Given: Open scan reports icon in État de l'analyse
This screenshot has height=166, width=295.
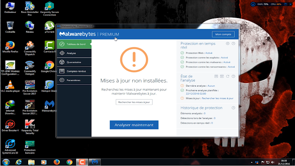Looking at the screenshot, I should pyautogui.click(x=216, y=76).
